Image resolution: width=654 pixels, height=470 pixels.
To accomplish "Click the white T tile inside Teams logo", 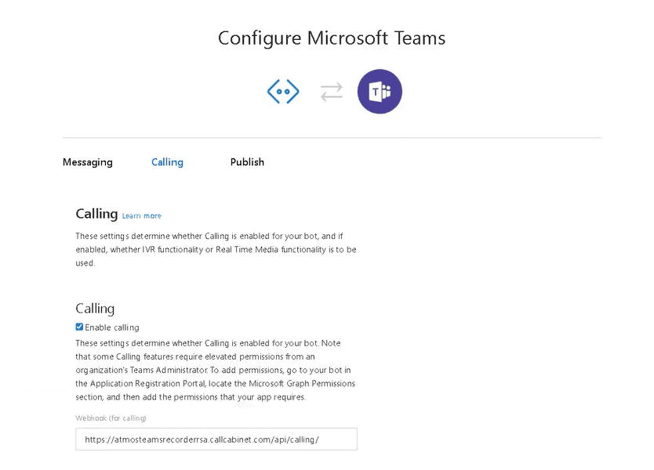I will [376, 92].
